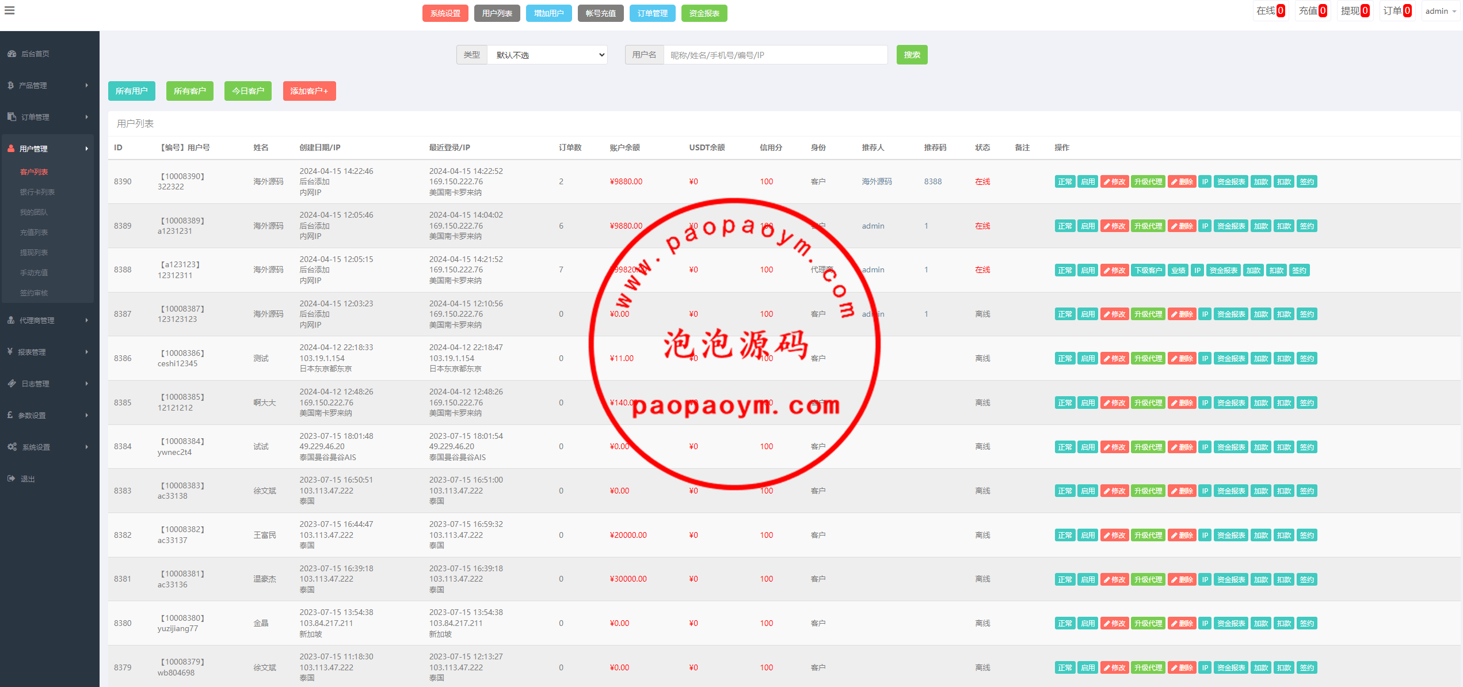Click 下级客户 for user 8388
This screenshot has width=1463, height=687.
coord(1148,270)
